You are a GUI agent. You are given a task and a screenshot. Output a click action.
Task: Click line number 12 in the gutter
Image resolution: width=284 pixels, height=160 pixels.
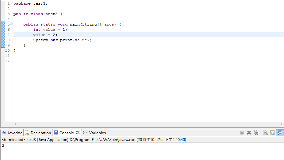[x=7, y=61]
